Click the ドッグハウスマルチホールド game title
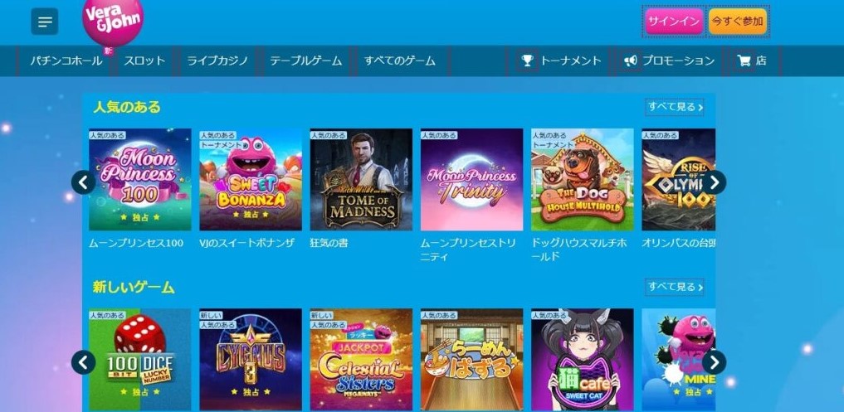Image resolution: width=844 pixels, height=412 pixels. [578, 250]
